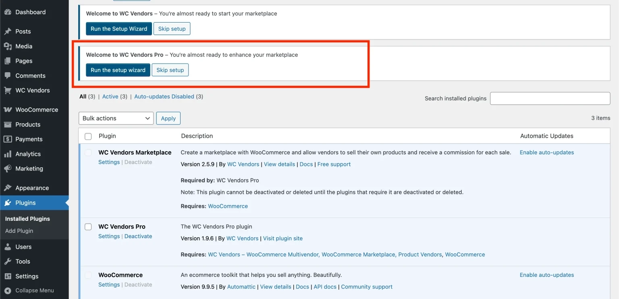Click the Posts pushpin icon
The height and width of the screenshot is (299, 619).
[x=8, y=31]
